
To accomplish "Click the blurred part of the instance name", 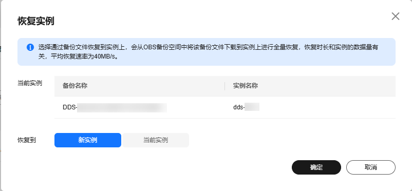I will pyautogui.click(x=252, y=107).
